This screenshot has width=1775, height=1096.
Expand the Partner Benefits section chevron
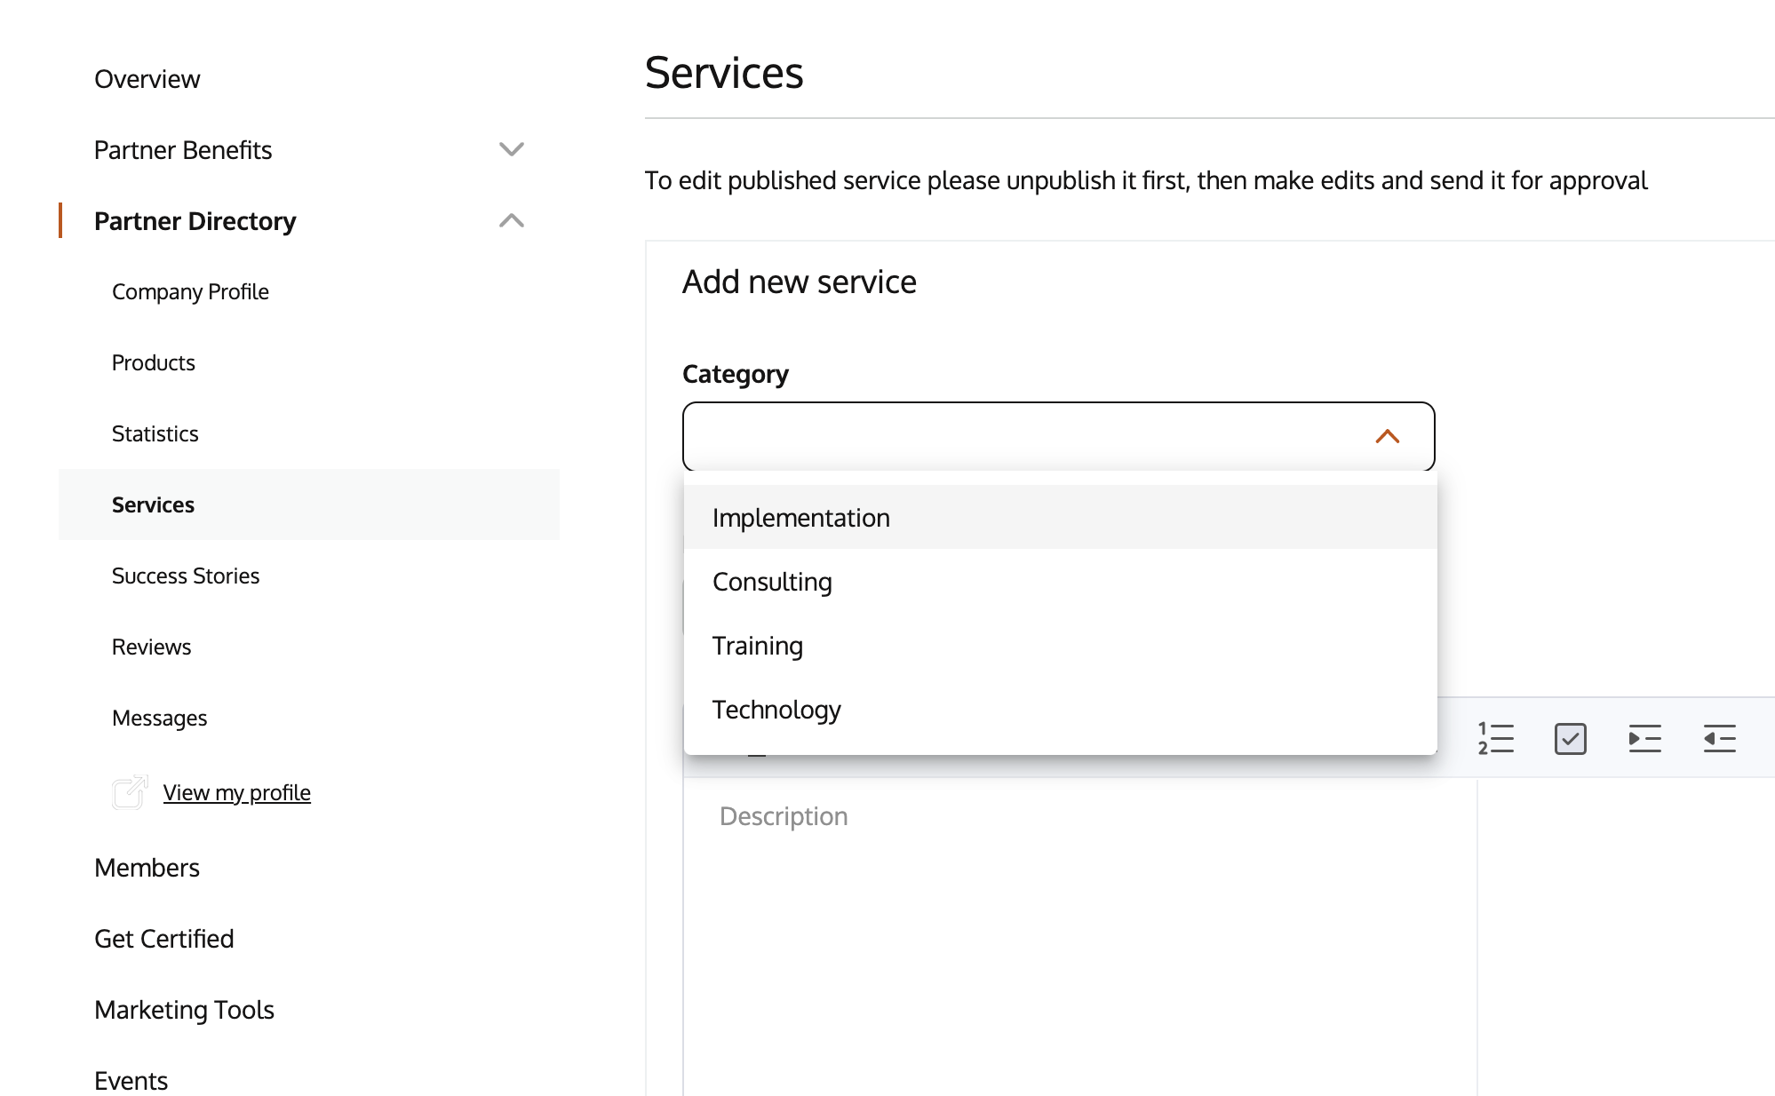click(512, 149)
